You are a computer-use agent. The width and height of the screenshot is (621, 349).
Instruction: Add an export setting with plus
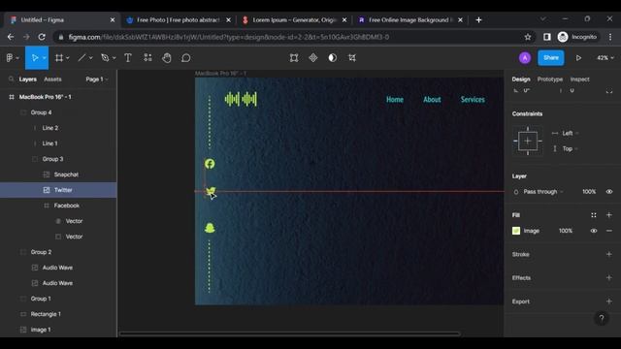pyautogui.click(x=609, y=301)
